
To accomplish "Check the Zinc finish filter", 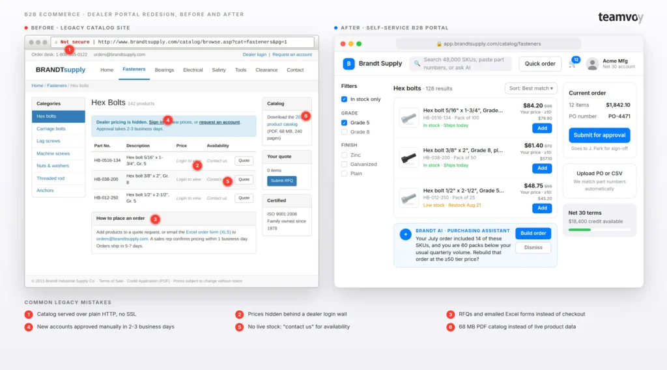I will pyautogui.click(x=344, y=155).
